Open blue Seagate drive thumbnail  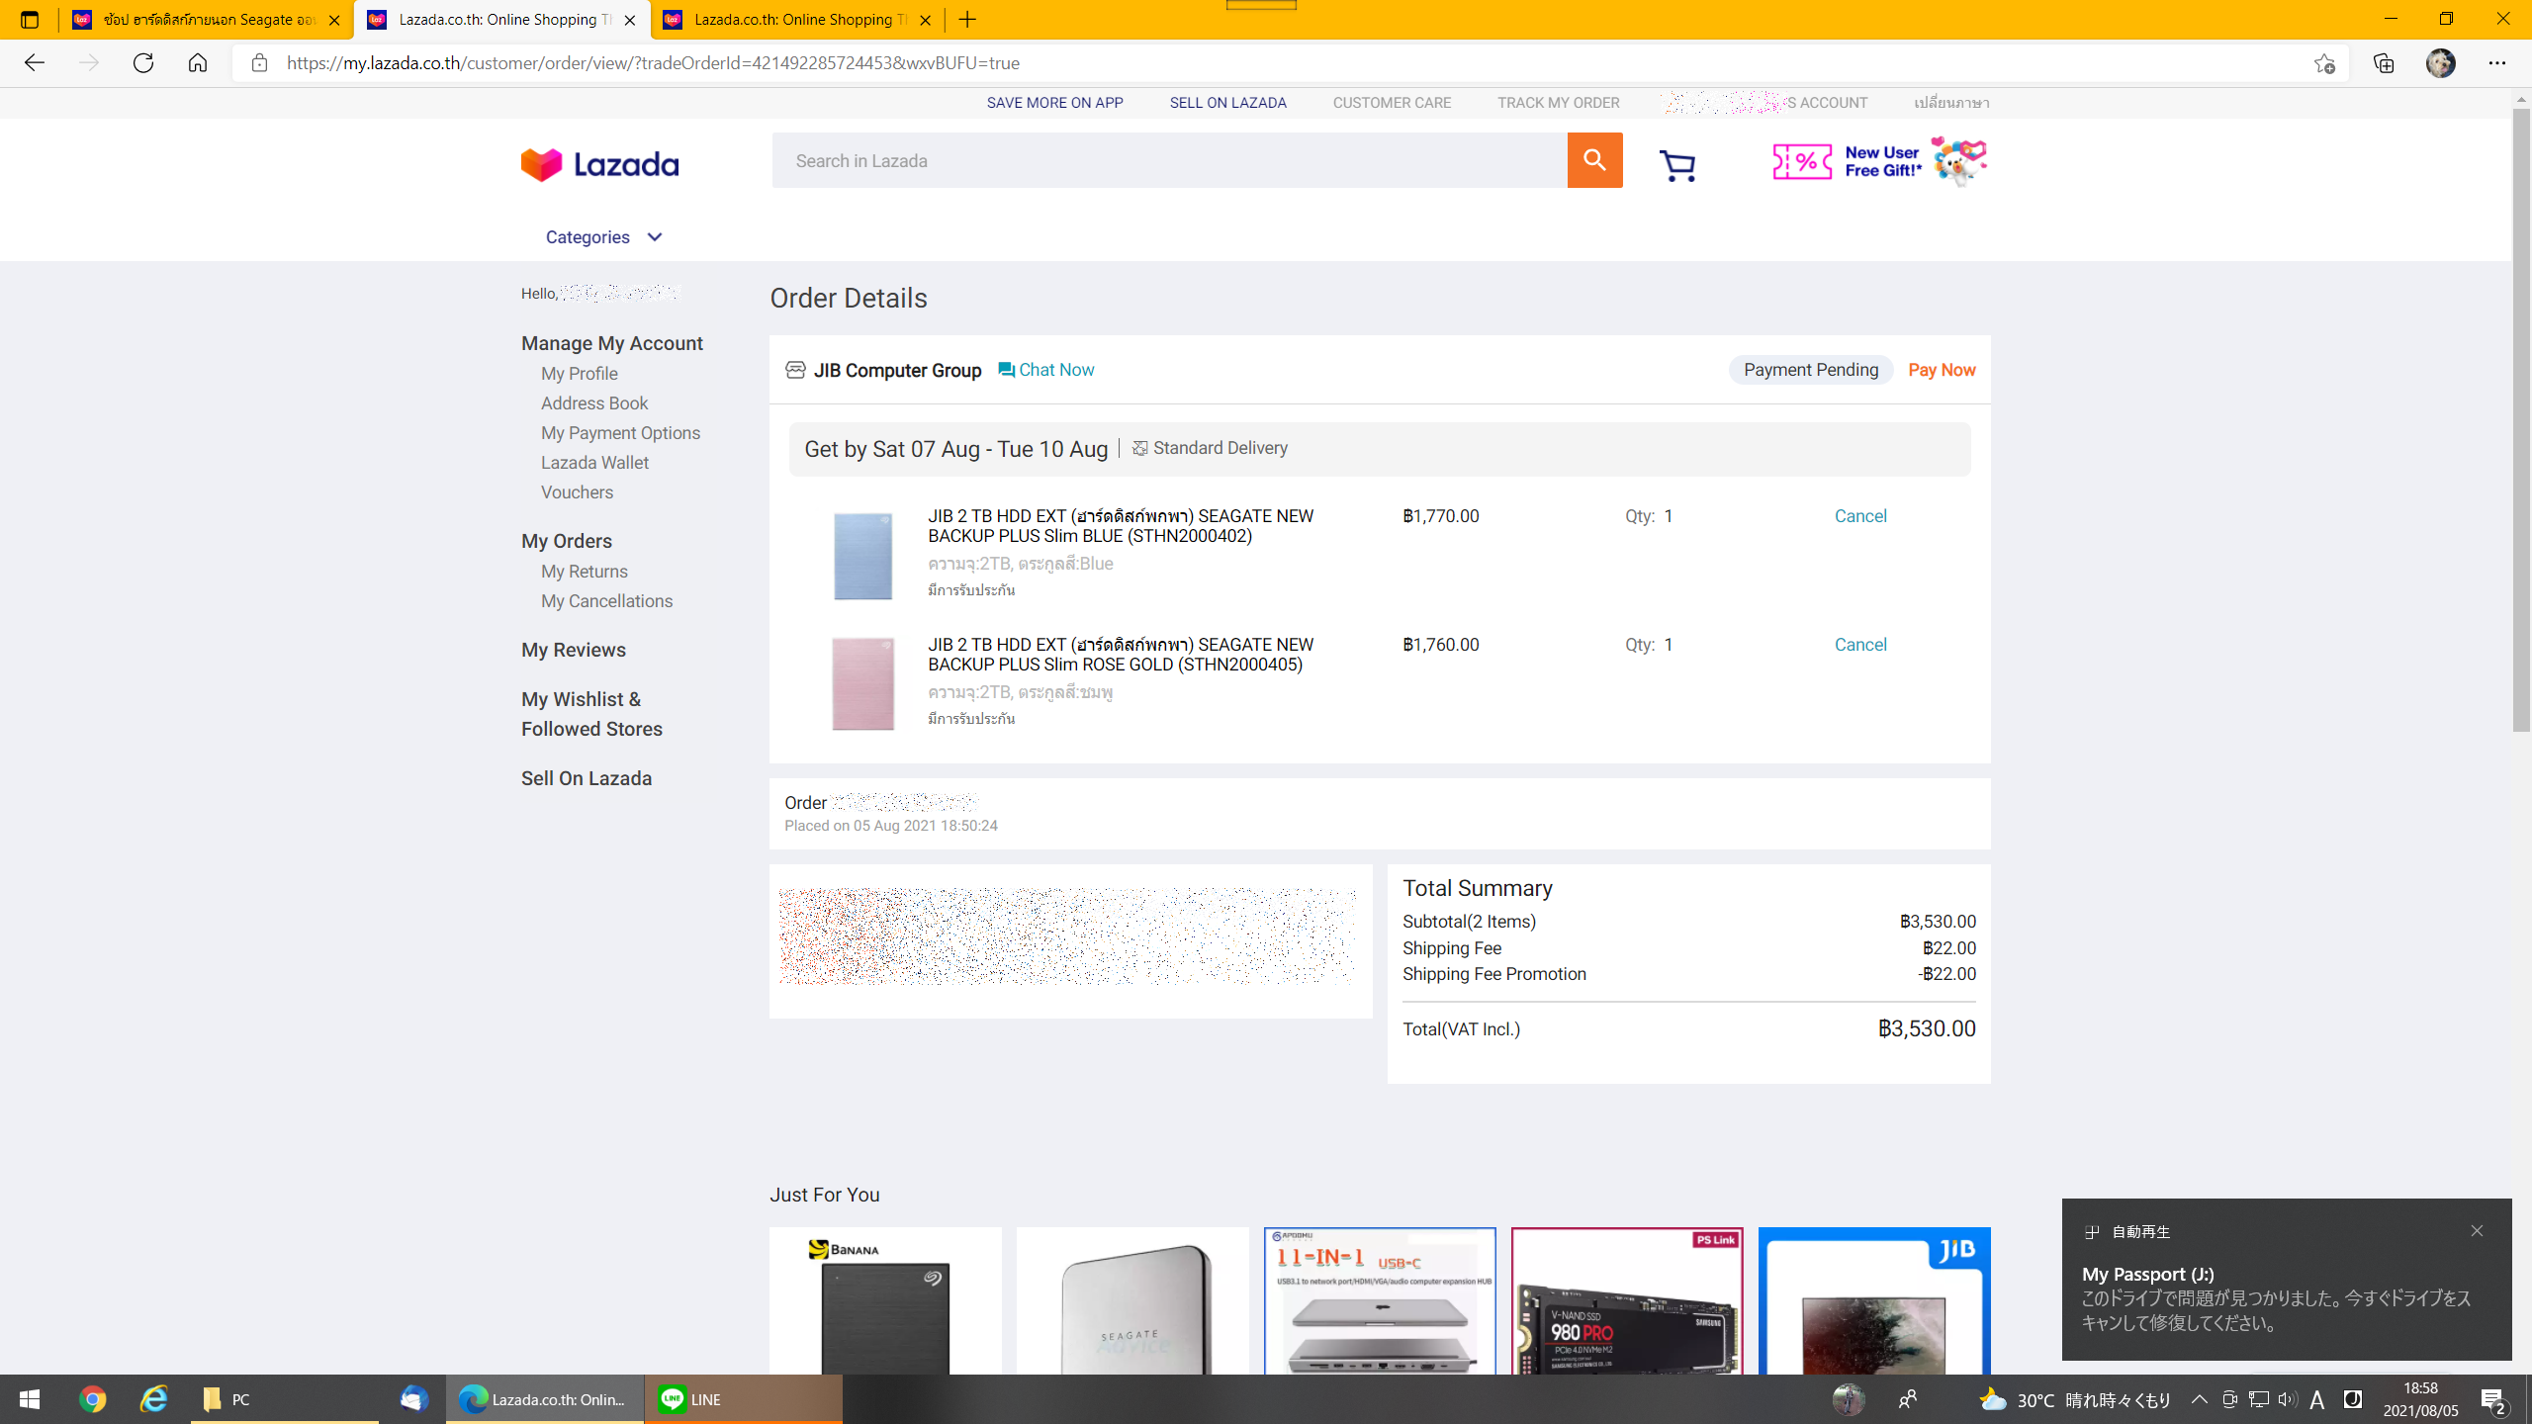[x=862, y=556]
